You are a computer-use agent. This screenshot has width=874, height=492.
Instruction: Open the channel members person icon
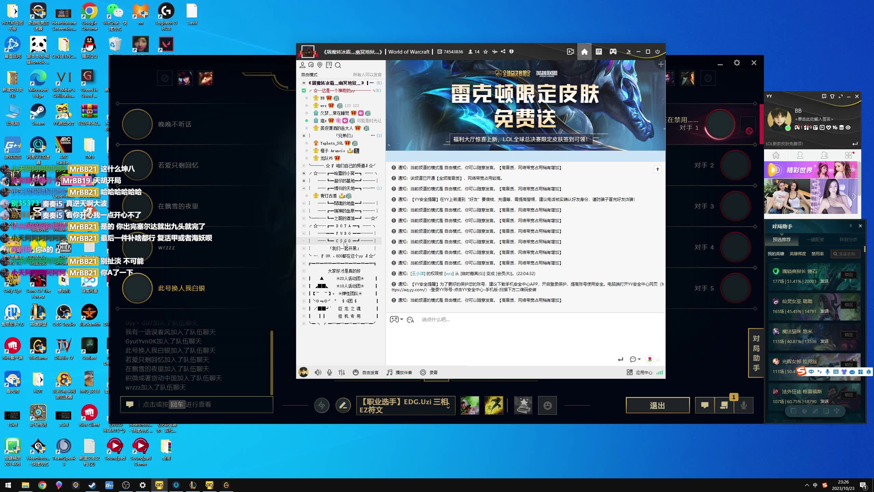pyautogui.click(x=302, y=65)
